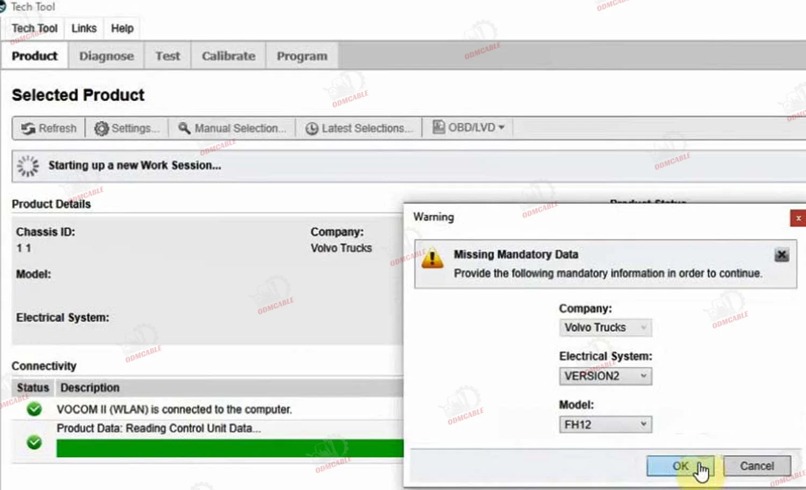The image size is (806, 490).
Task: Open Settings via the gear icon
Action: click(101, 129)
